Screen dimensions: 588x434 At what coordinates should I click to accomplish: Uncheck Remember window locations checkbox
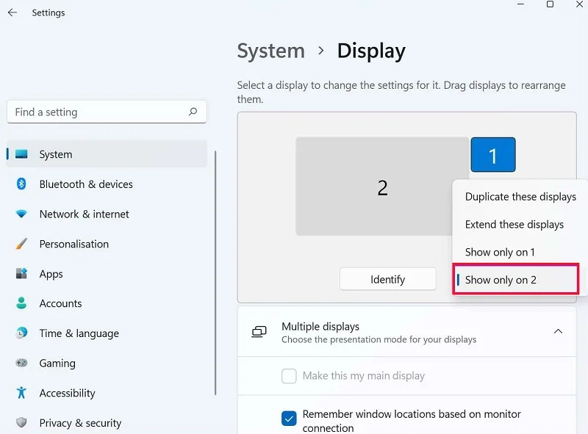click(x=289, y=419)
